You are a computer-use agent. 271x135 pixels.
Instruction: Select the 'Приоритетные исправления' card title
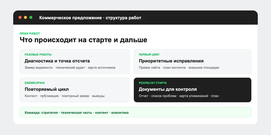(171, 61)
